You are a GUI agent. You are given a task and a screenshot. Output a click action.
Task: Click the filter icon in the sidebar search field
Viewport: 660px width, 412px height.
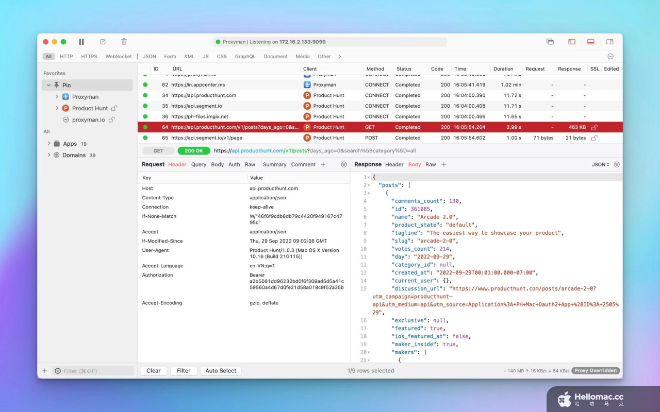[58, 371]
